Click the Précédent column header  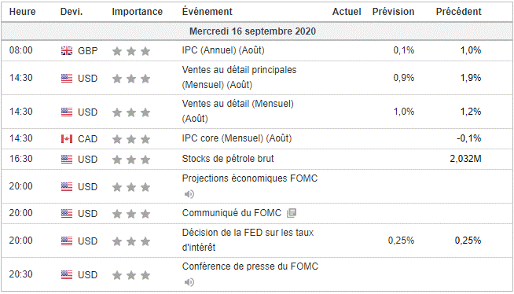tap(459, 12)
